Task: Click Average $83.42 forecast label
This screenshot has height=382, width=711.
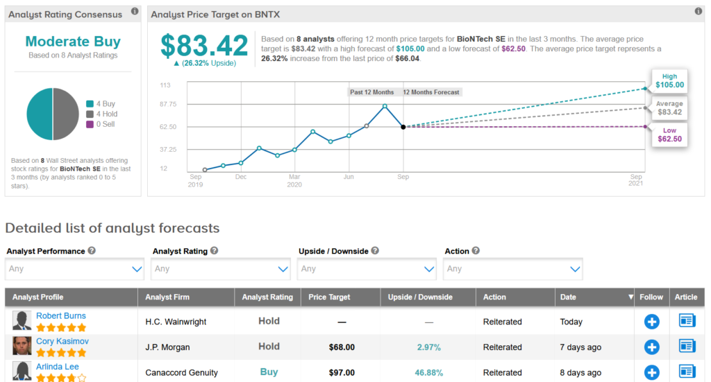Action: (x=669, y=107)
